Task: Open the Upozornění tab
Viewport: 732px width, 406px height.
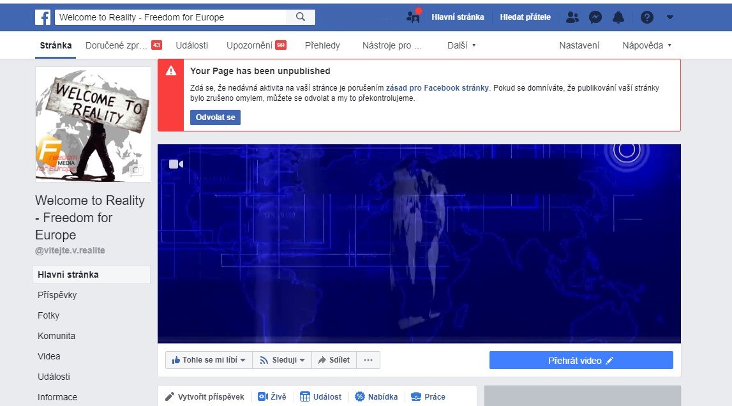Action: coord(257,45)
